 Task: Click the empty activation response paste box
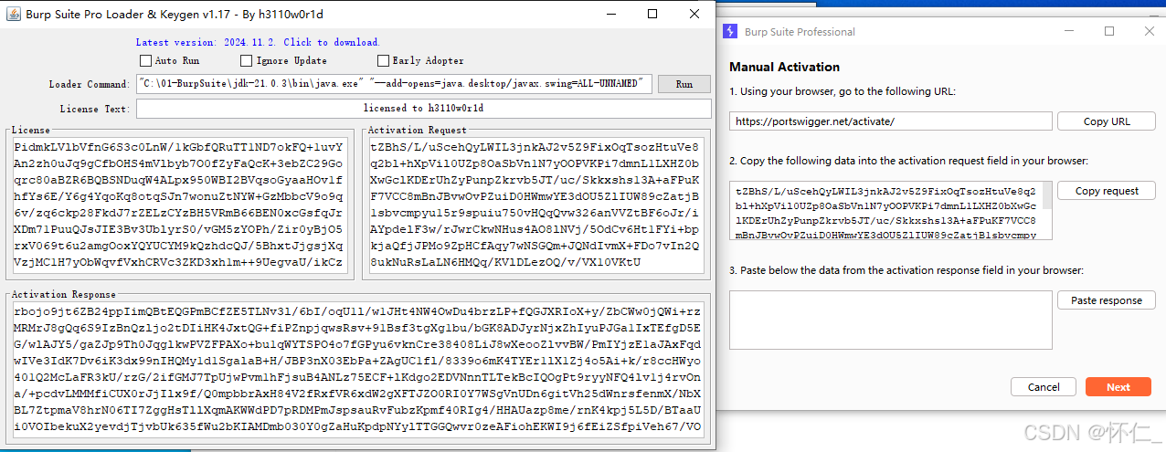pos(890,320)
